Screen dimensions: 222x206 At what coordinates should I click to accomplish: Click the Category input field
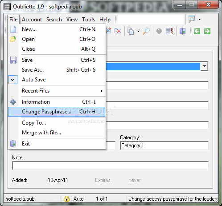click(164, 145)
